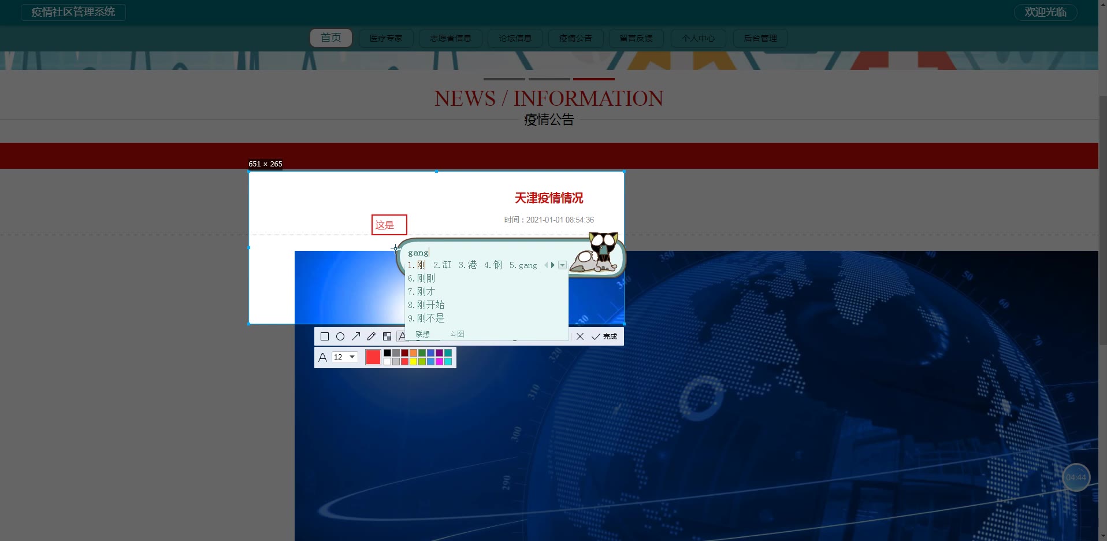Pick the dark gray color swatch

396,353
